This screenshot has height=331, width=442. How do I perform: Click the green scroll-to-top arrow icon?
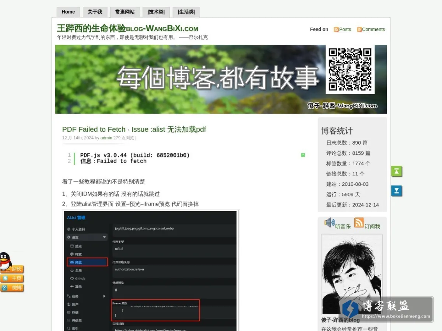point(397,171)
